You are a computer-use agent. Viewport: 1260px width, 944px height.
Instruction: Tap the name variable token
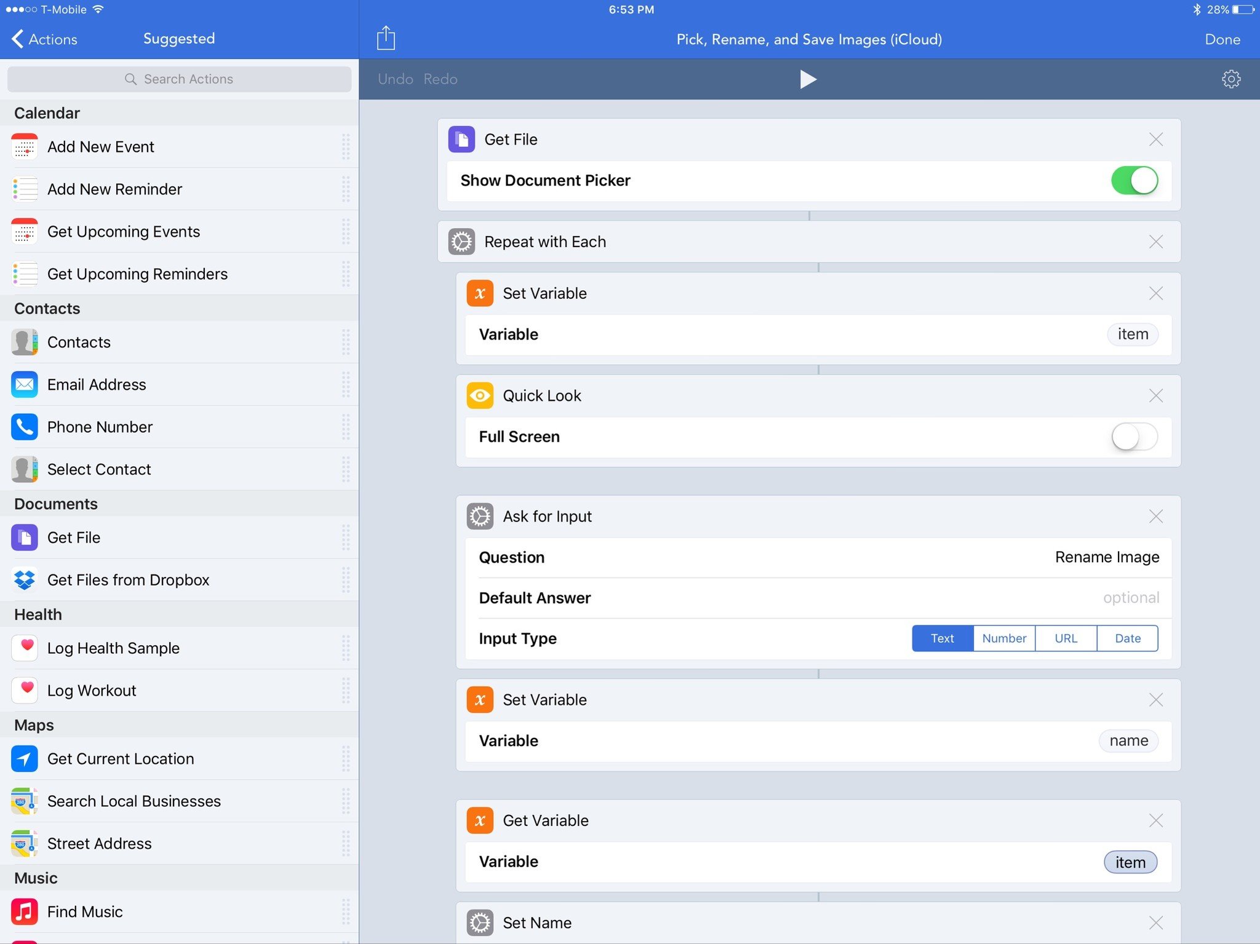click(1128, 741)
